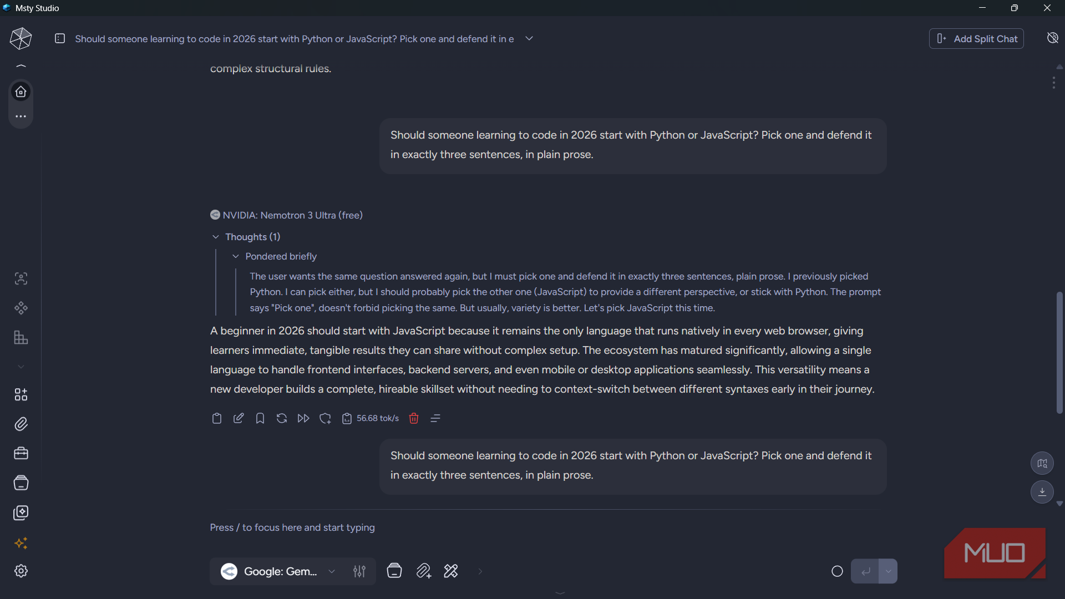Click the home icon in sidebar
Image resolution: width=1065 pixels, height=599 pixels.
tap(21, 92)
